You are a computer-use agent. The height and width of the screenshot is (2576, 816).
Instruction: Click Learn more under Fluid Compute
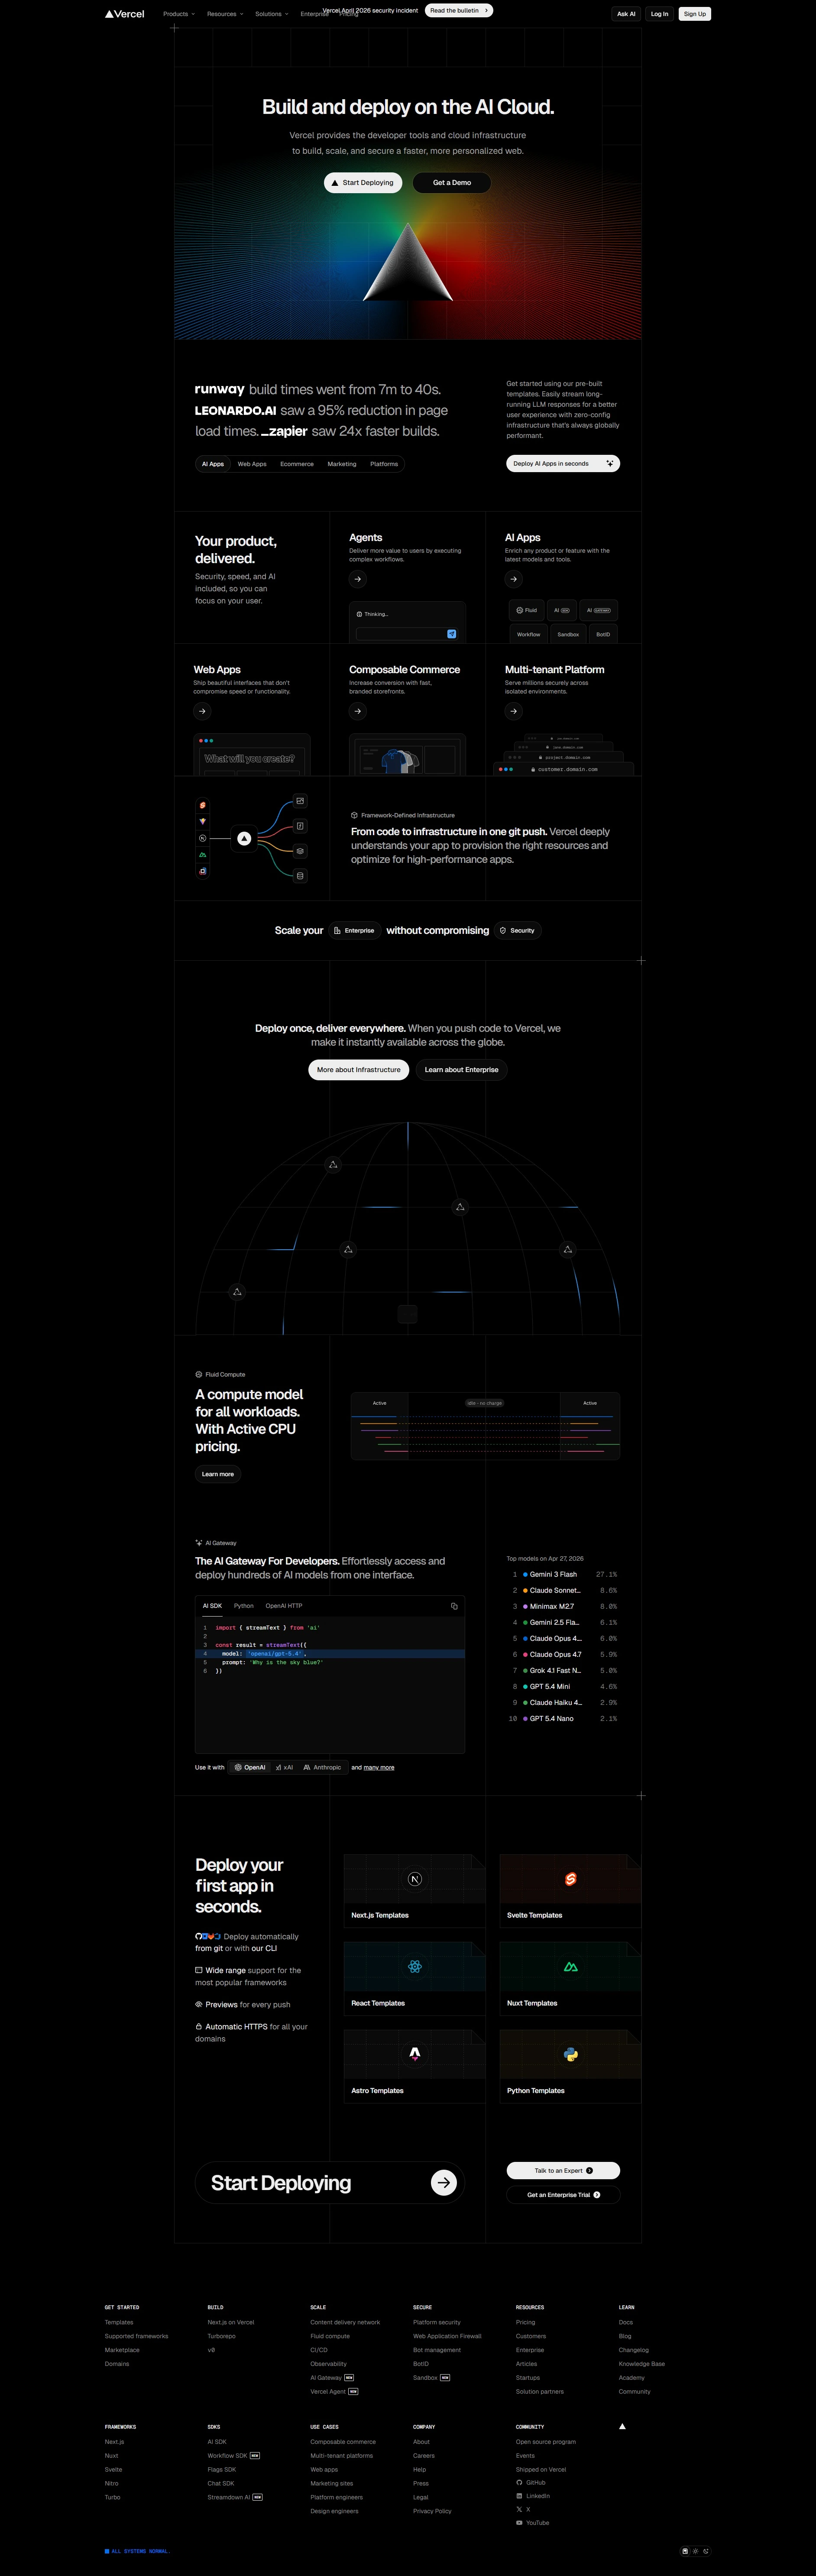click(x=218, y=1474)
